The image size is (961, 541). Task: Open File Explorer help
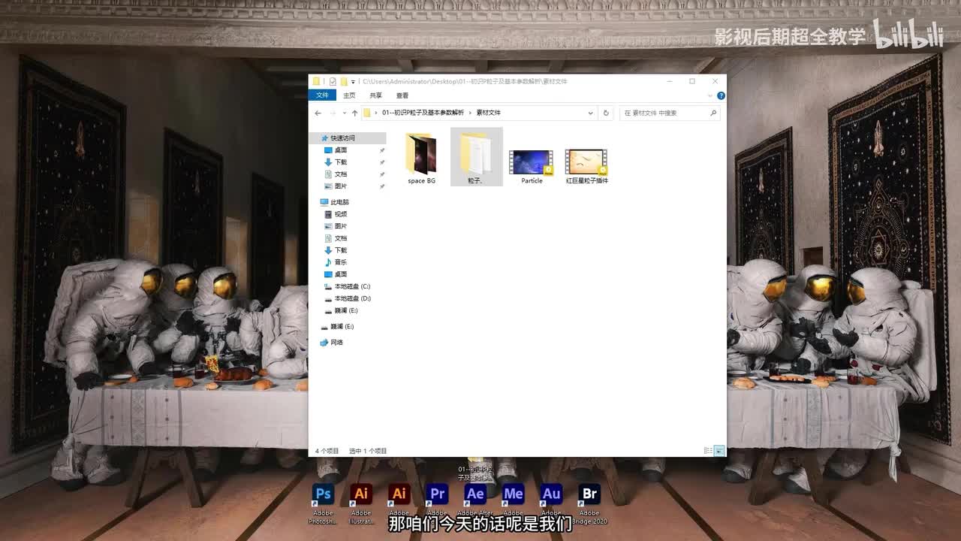721,95
